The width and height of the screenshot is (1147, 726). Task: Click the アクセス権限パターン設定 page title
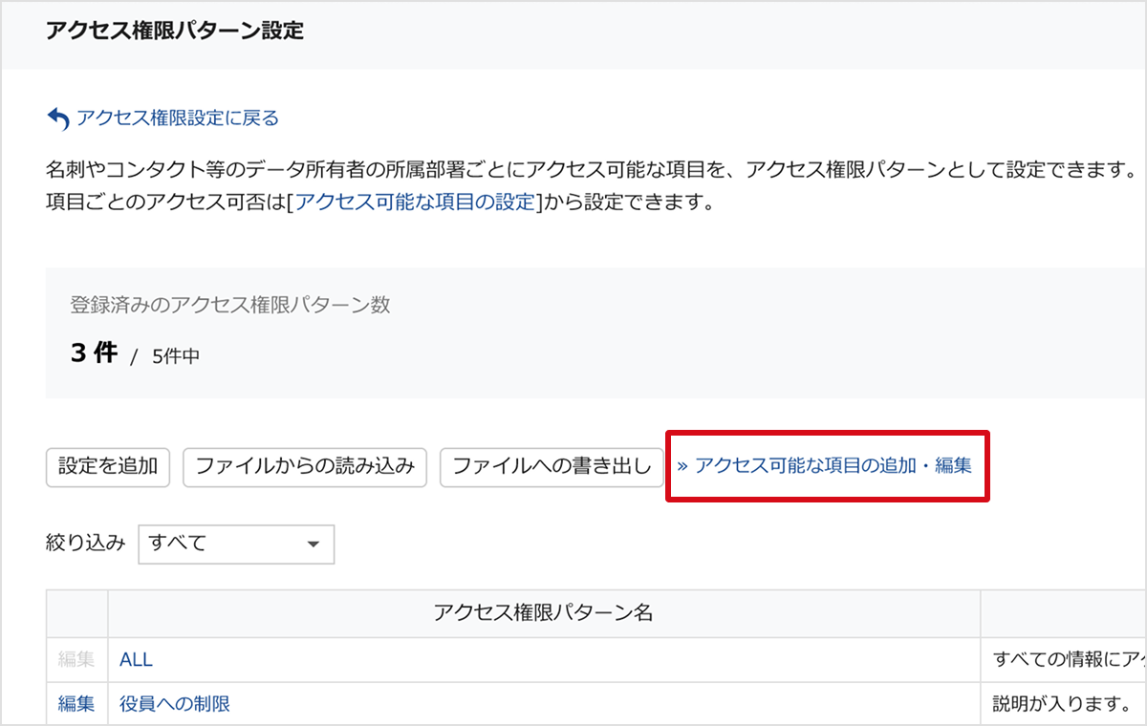[x=174, y=31]
